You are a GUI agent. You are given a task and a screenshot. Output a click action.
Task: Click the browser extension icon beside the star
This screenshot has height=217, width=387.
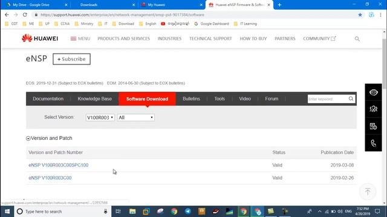(371, 14)
